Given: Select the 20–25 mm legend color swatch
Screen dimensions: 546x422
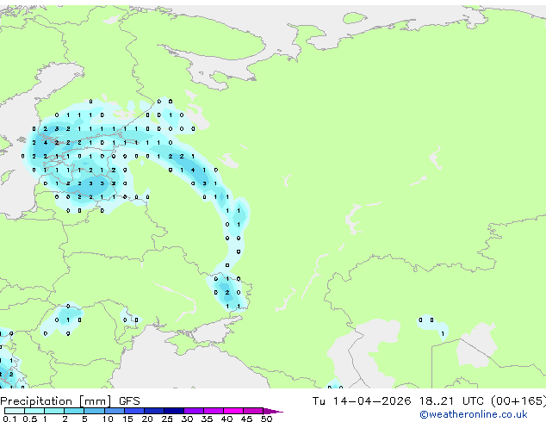Looking at the screenshot, I should (x=154, y=411).
